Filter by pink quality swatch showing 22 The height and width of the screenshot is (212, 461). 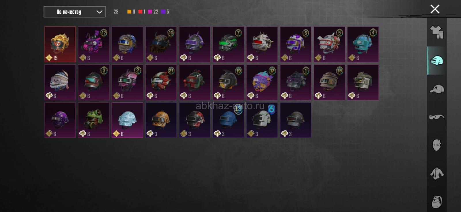click(150, 12)
